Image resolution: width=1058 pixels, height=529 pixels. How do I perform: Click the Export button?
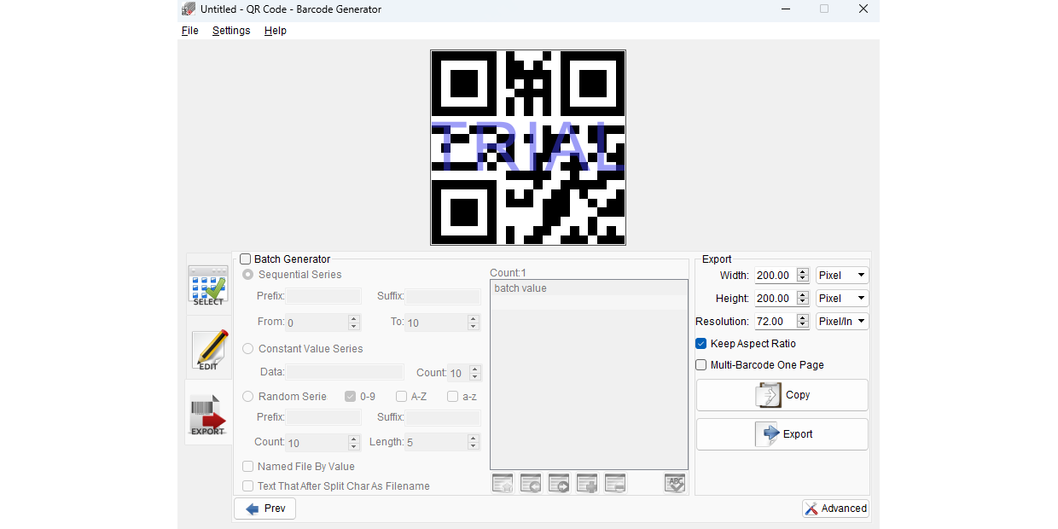click(x=782, y=433)
